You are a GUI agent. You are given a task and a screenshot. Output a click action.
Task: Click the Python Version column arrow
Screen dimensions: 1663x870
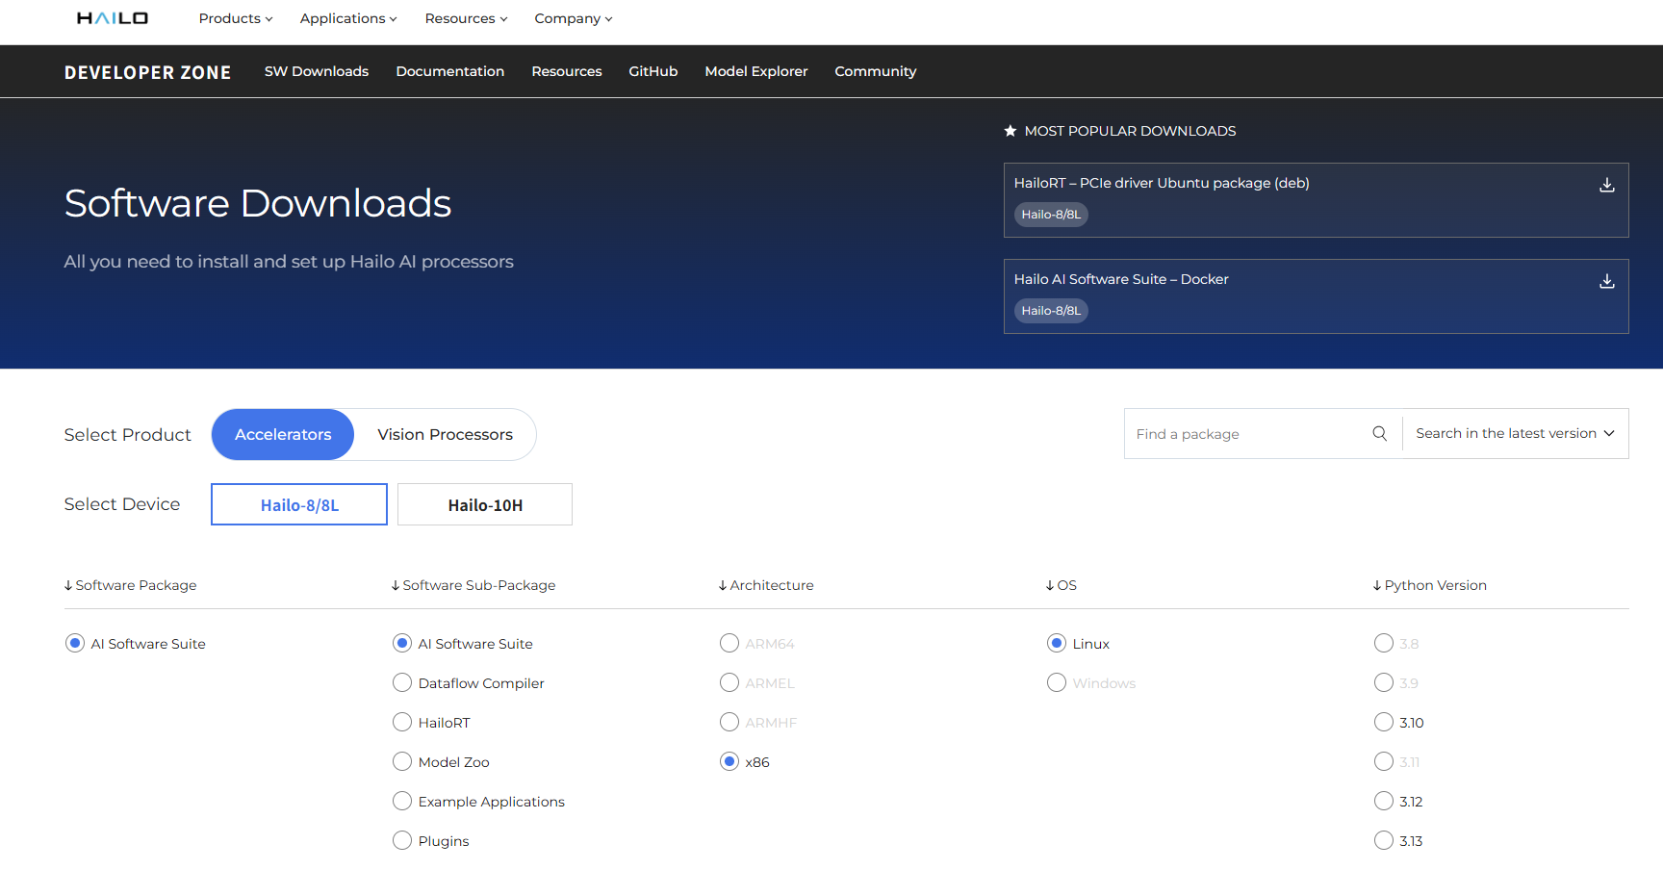tap(1377, 585)
